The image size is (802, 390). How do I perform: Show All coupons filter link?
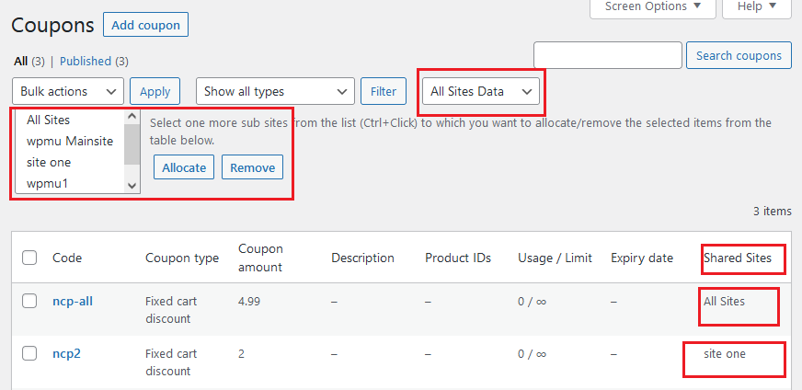tap(21, 62)
